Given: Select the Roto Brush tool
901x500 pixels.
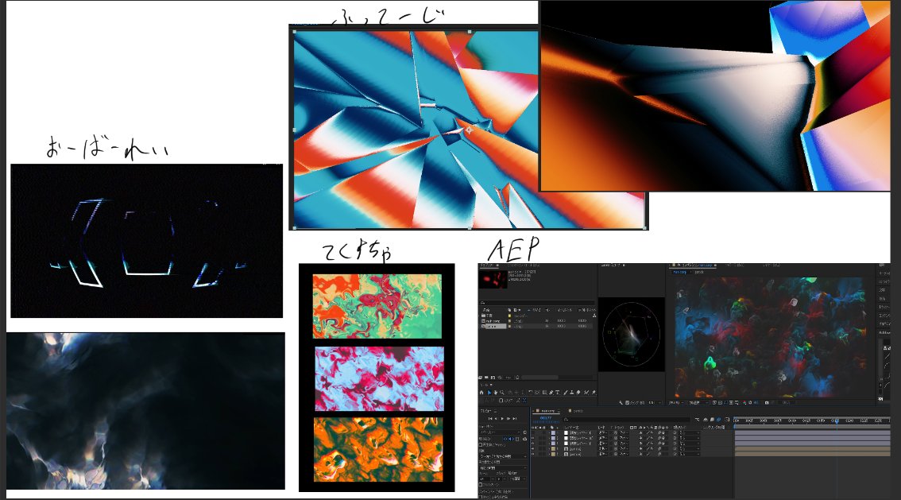Looking at the screenshot, I should [x=586, y=392].
